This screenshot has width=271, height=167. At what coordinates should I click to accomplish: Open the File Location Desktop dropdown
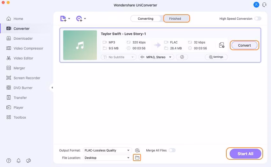click(x=107, y=158)
